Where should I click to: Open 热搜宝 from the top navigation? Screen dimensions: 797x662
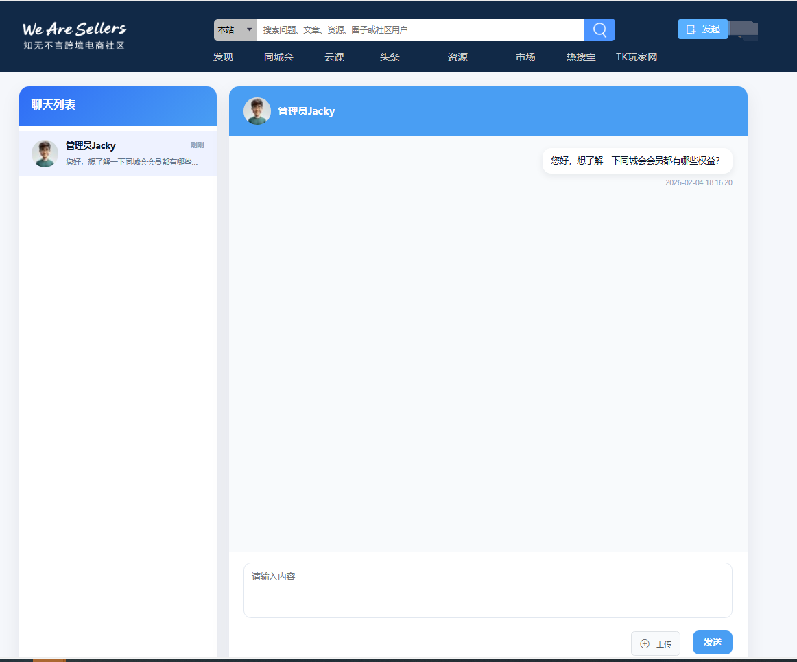pyautogui.click(x=580, y=57)
